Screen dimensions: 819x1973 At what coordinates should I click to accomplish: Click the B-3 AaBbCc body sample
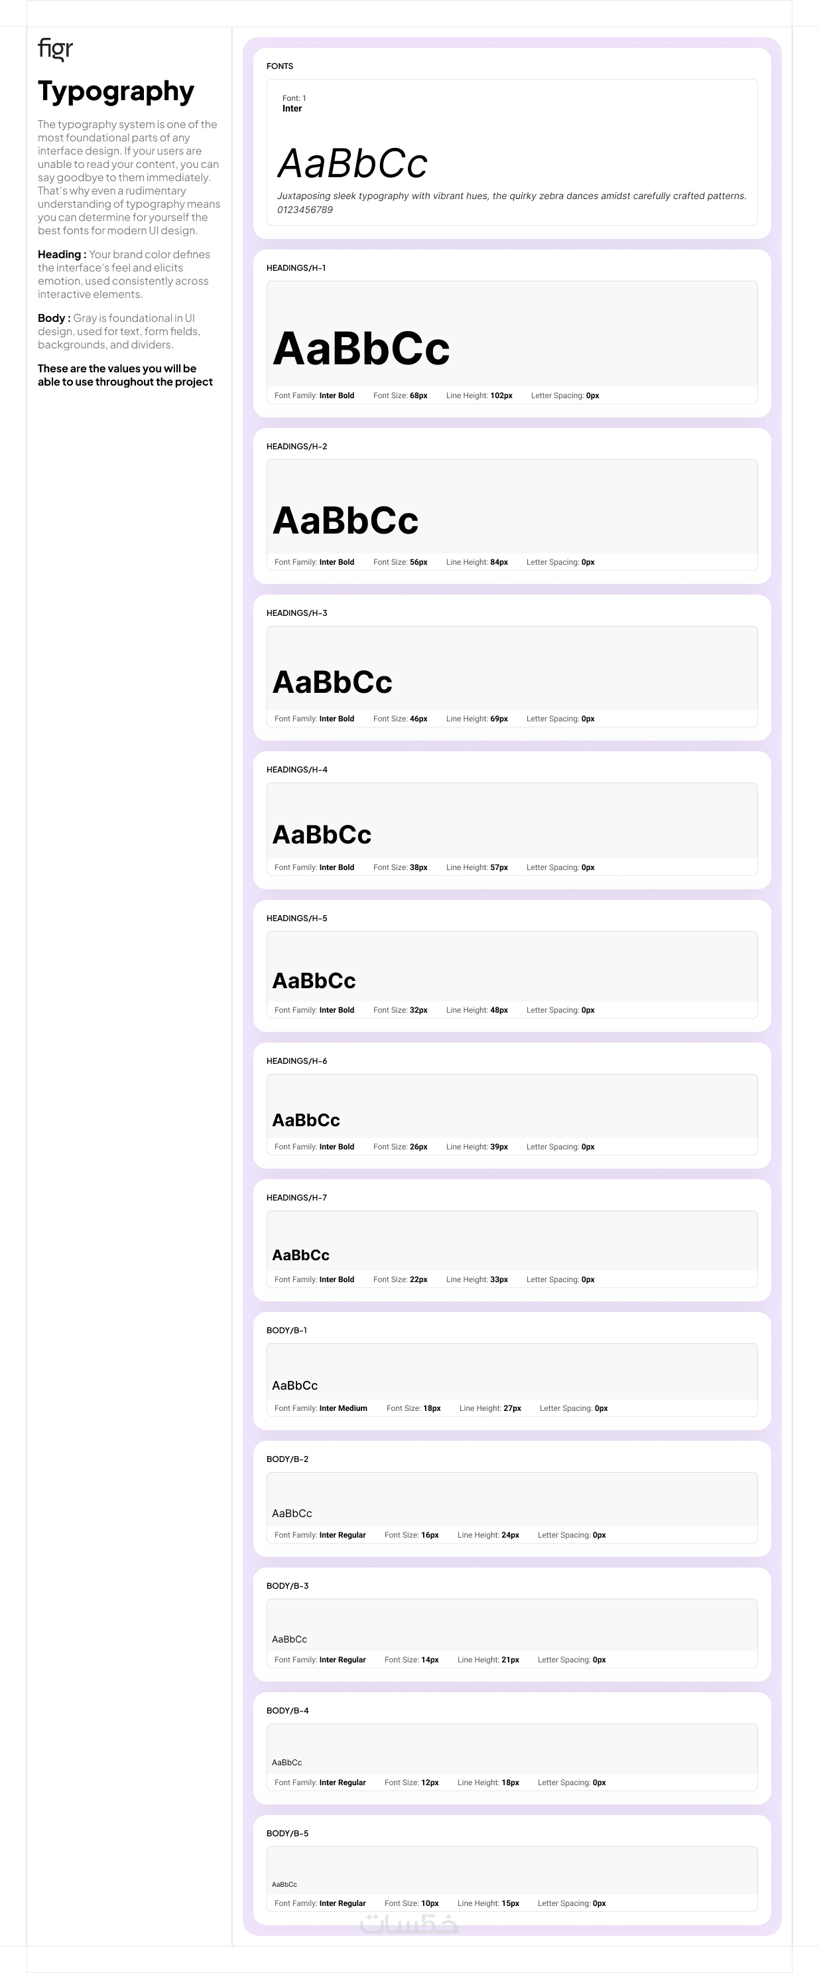click(x=289, y=1640)
